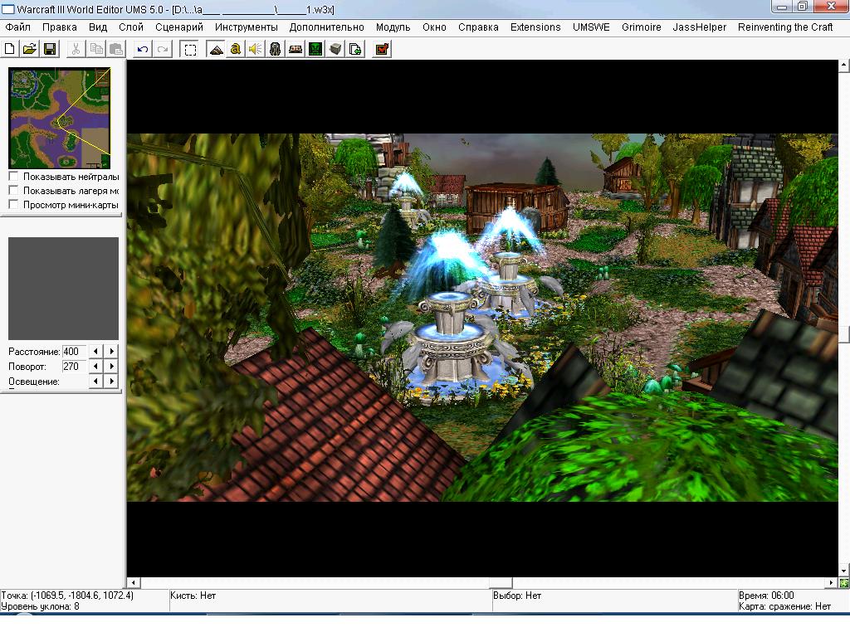Click the horizontal scrollbar left arrow

click(134, 583)
